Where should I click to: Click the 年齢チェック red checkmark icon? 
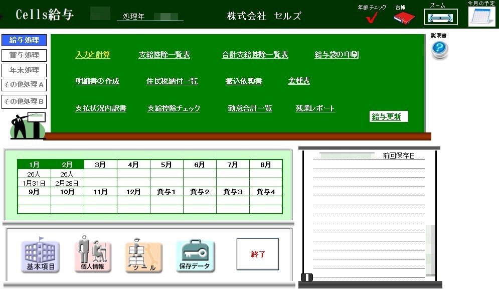372,18
